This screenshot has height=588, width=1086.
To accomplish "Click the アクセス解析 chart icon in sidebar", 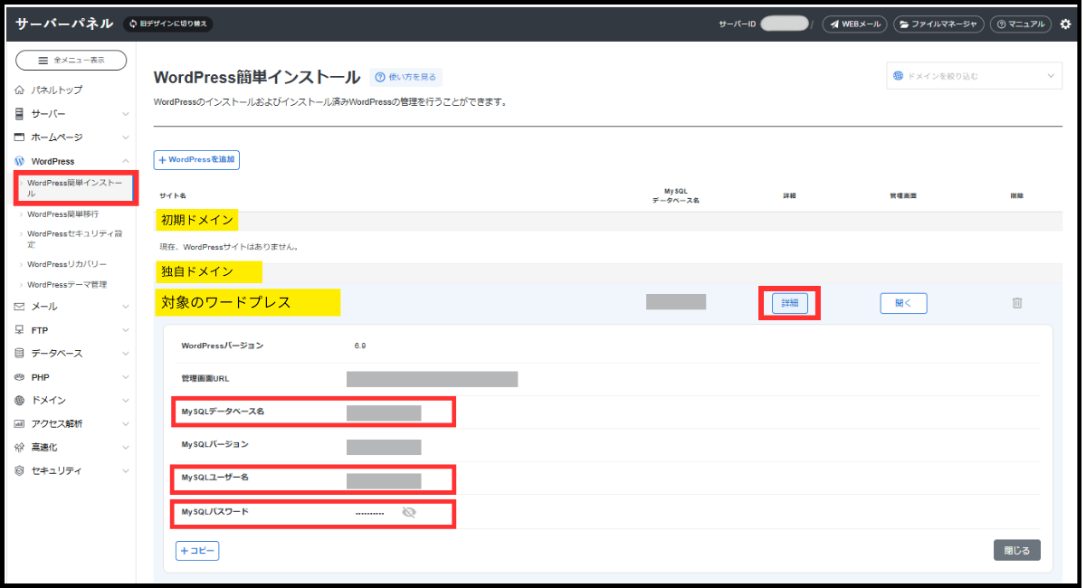I will click(20, 424).
